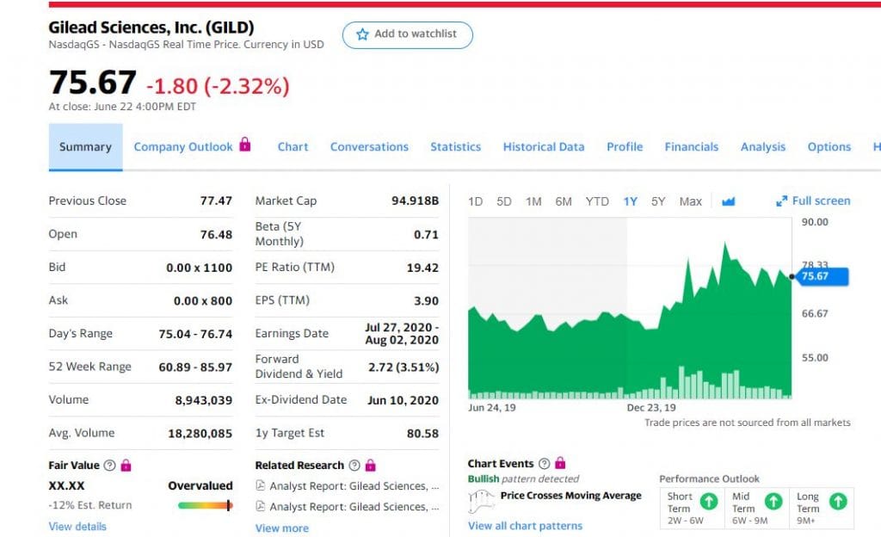The height and width of the screenshot is (537, 881).
Task: Switch chart type using the area chart icon
Action: [x=728, y=201]
